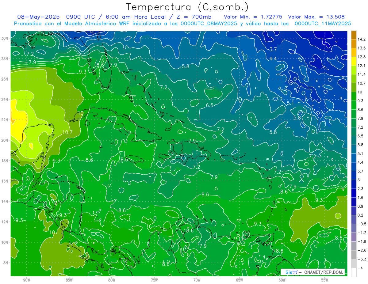Click the 5.1 contour label on the map
This screenshot has height=284, width=368.
coord(290,103)
